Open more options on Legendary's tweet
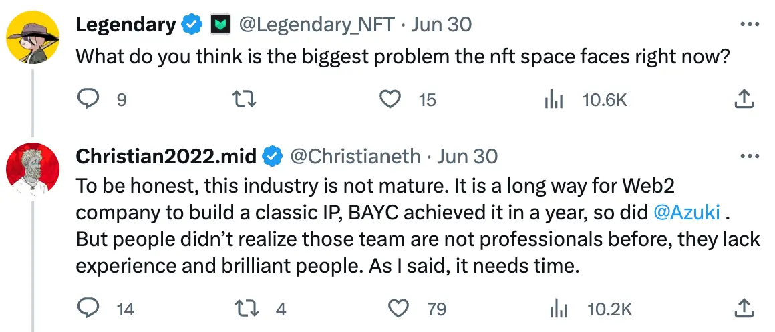 point(751,25)
